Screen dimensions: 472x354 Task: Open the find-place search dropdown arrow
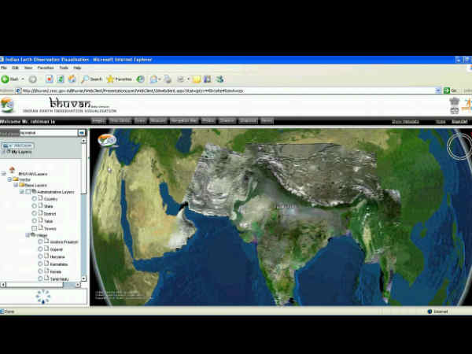(x=82, y=133)
